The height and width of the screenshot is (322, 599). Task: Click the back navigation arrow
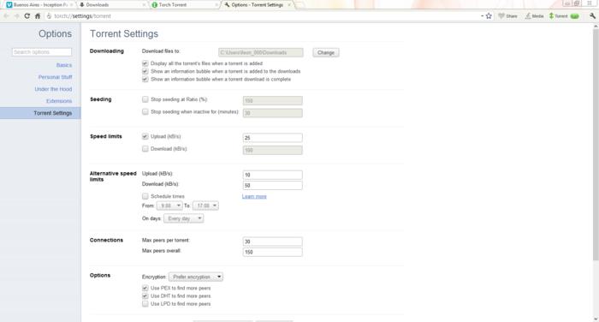click(x=6, y=16)
